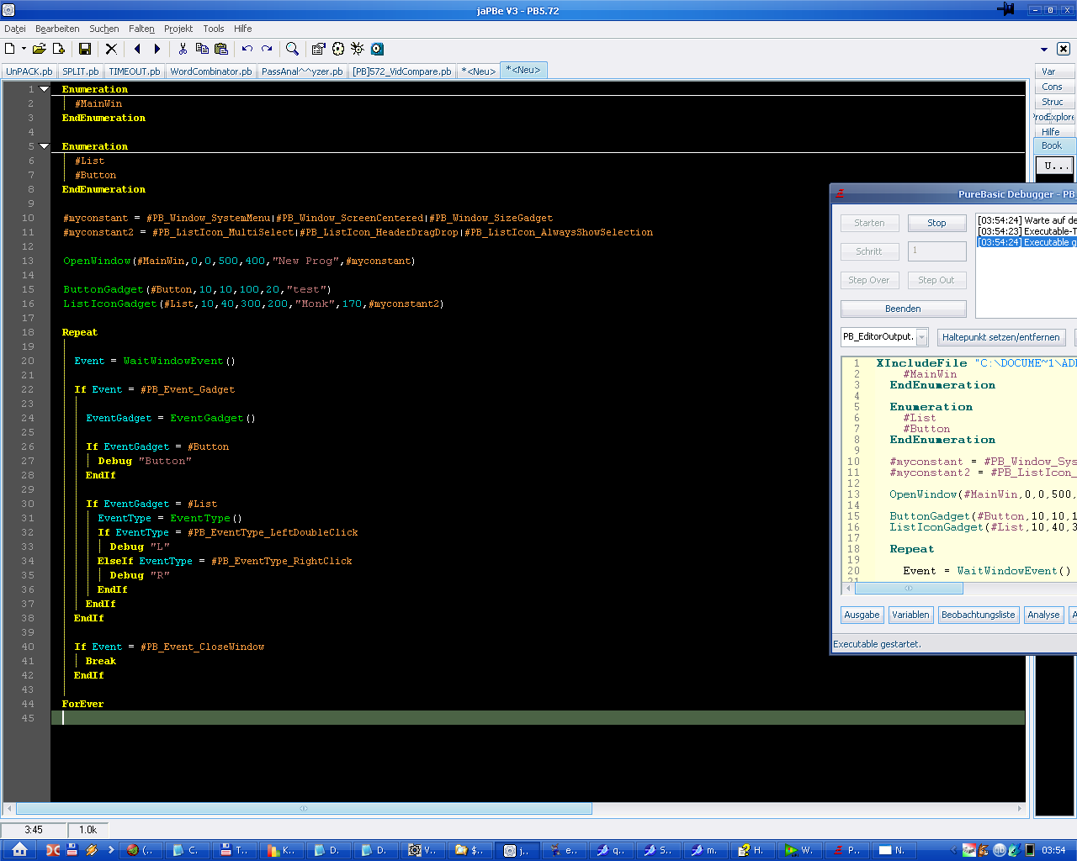Click the Undo arrow icon
1077x861 pixels.
click(x=247, y=50)
